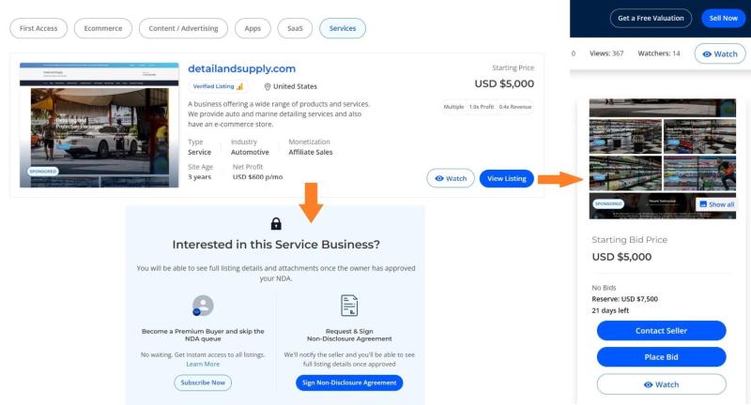
Task: Toggle the top-right Watch button
Action: tap(720, 53)
